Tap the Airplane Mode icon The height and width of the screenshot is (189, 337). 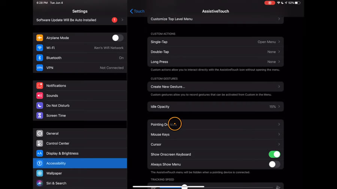coord(40,38)
